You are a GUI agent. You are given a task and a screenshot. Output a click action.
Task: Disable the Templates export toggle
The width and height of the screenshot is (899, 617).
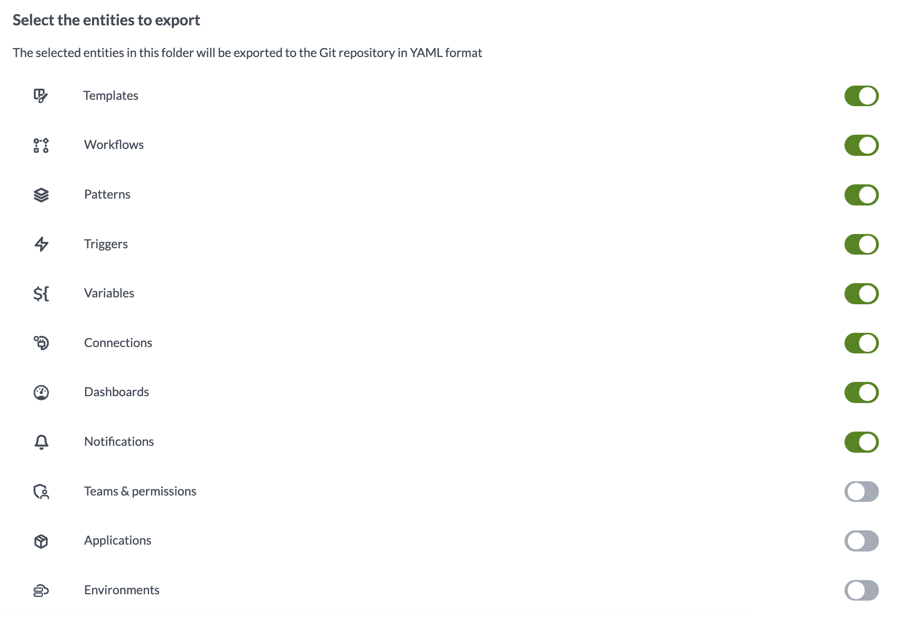point(861,96)
